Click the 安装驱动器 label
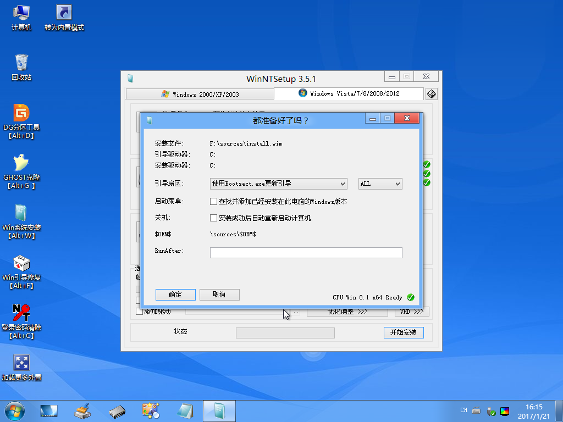The width and height of the screenshot is (563, 422). [172, 165]
